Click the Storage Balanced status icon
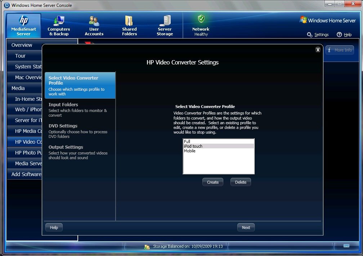The height and width of the screenshot is (256, 363). (147, 247)
